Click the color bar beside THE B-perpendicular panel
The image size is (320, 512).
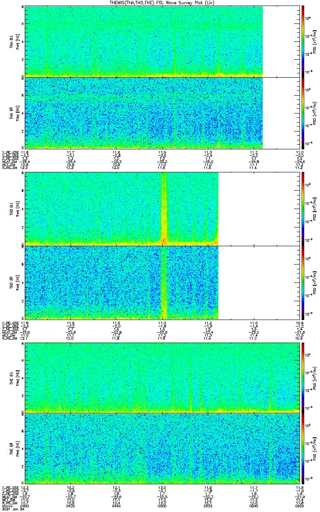303,378
